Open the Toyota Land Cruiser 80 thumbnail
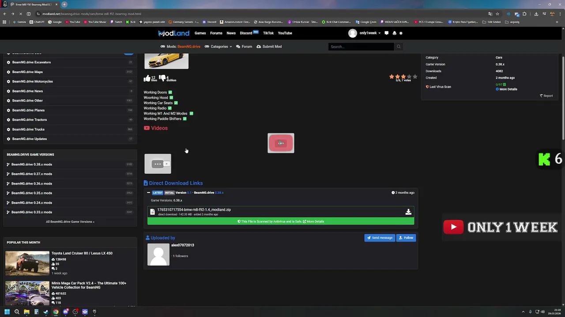The width and height of the screenshot is (565, 317). click(27, 263)
